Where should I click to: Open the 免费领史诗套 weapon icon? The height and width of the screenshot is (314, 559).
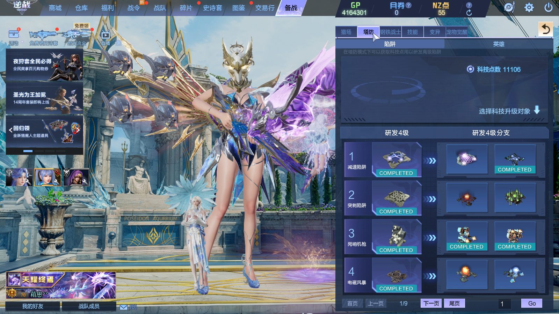43,35
